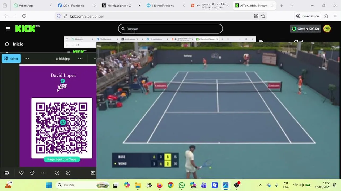Click the taskbar Buscar search box

pos(83,185)
